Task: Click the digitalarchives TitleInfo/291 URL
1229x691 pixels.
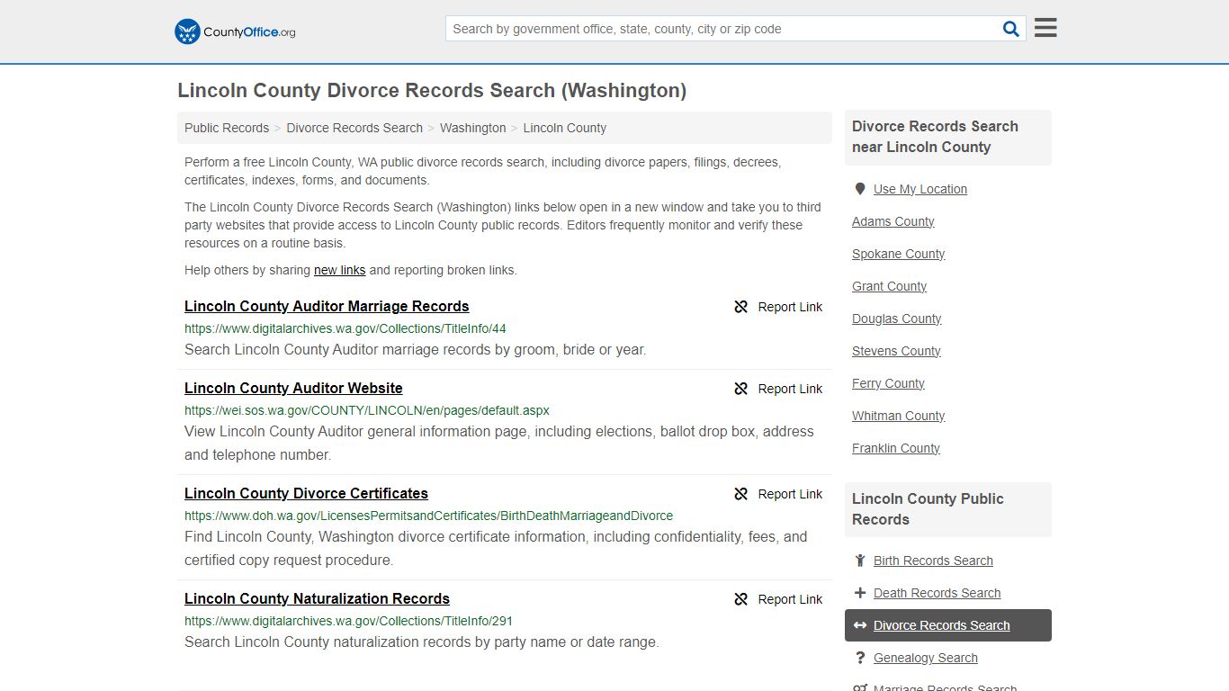Action: [x=348, y=621]
